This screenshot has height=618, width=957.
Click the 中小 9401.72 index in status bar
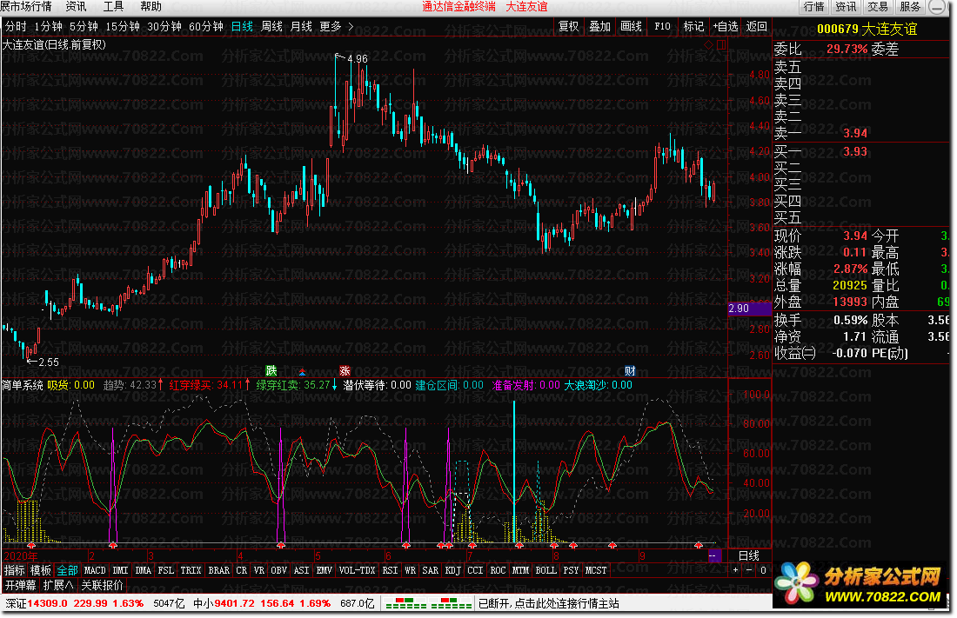262,603
